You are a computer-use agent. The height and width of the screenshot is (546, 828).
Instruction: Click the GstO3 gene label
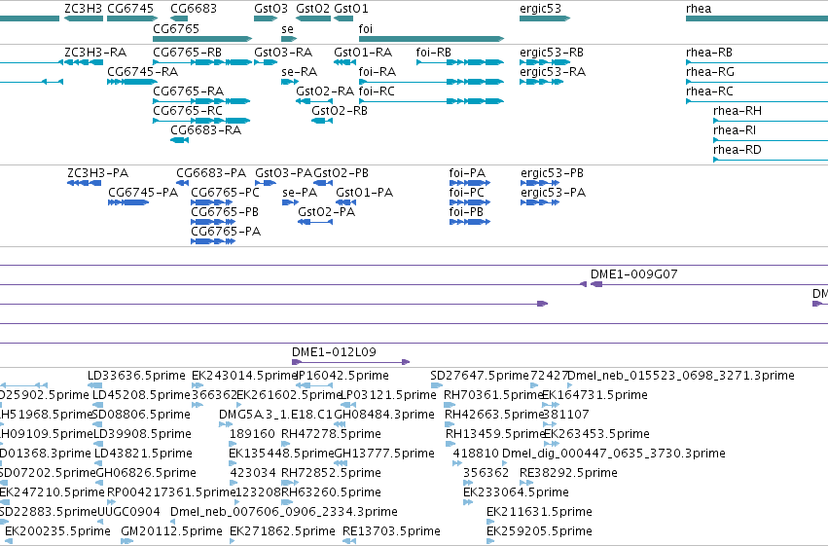(x=270, y=9)
